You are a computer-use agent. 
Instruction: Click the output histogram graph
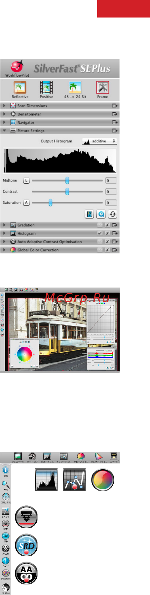coord(60,161)
